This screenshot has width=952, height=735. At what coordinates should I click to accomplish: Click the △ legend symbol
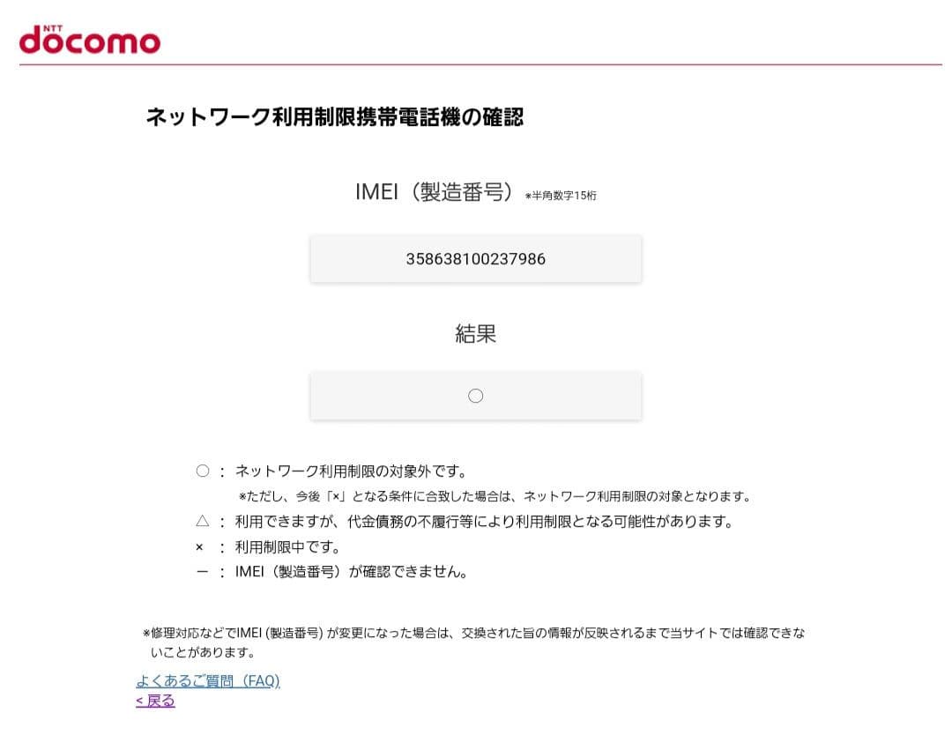(201, 521)
